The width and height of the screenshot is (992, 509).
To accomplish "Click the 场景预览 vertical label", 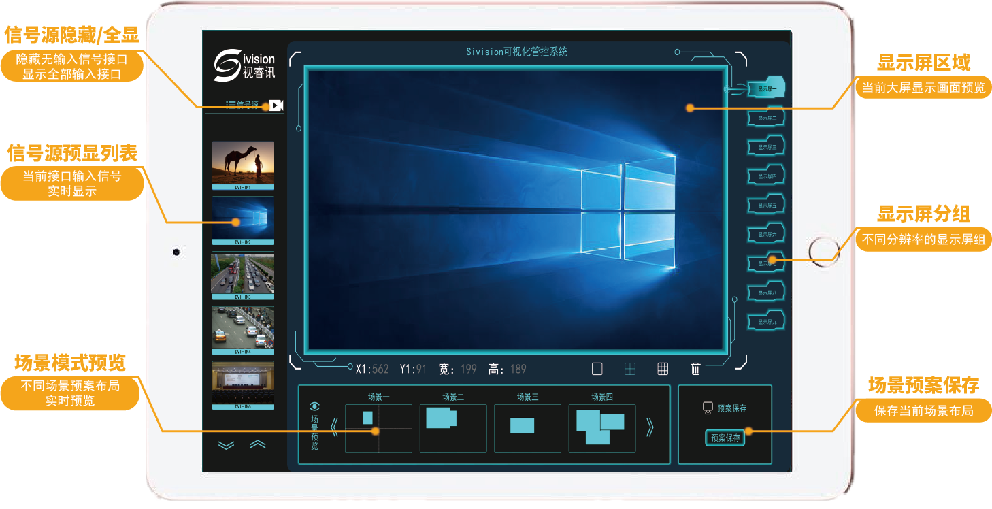I will [x=314, y=432].
